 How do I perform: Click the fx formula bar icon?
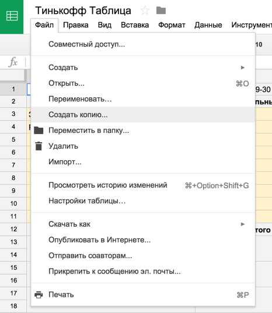[x=13, y=62]
